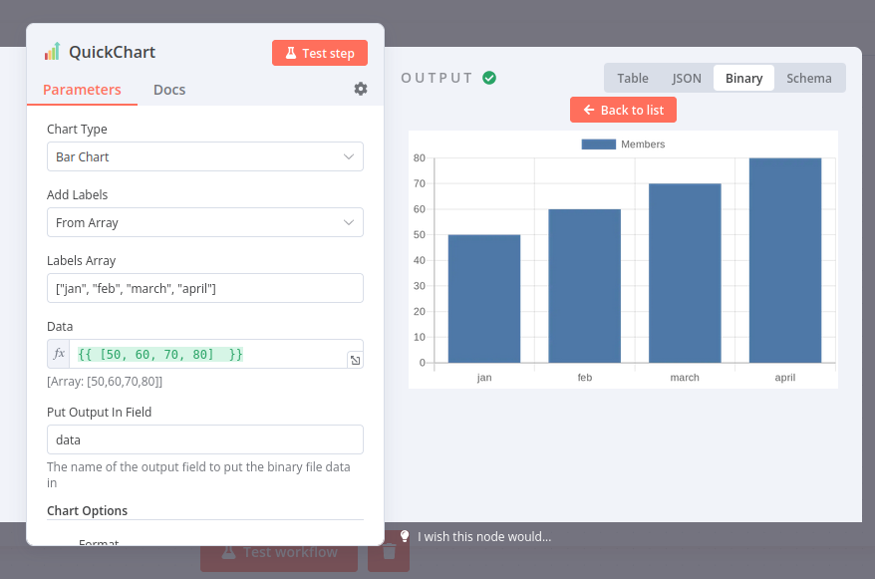Click the Back to list button
875x579 pixels.
click(623, 110)
